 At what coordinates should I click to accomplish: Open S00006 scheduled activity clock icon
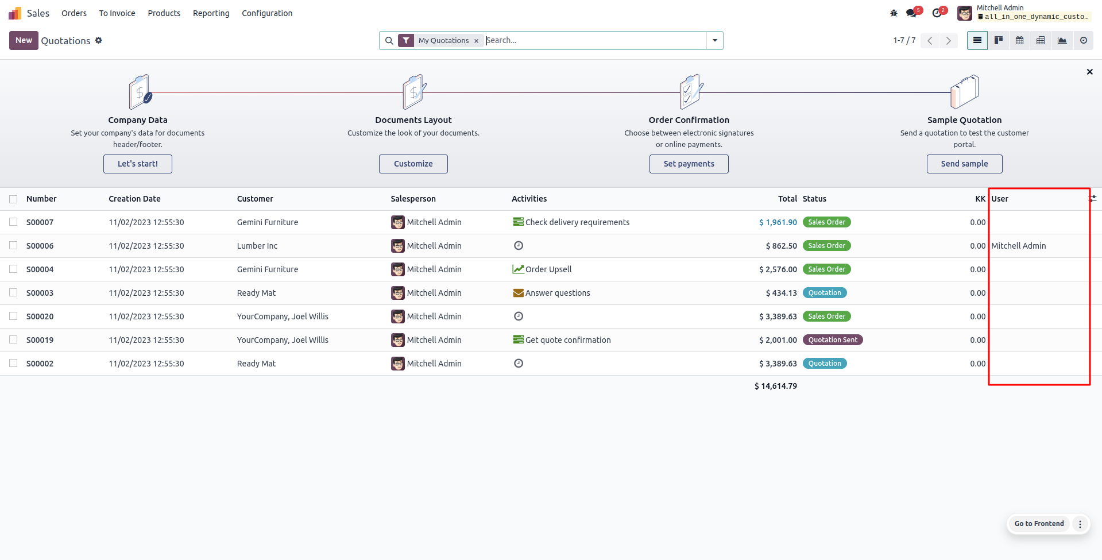pos(518,246)
